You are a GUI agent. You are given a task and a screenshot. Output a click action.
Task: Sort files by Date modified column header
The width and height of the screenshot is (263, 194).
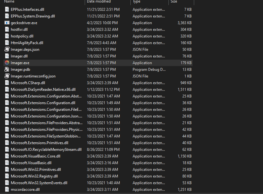(99, 2)
